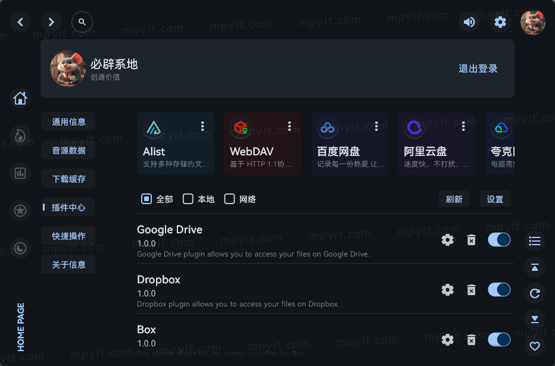This screenshot has width=555, height=366.
Task: Click the large mouse profile picture
Action: (68, 68)
